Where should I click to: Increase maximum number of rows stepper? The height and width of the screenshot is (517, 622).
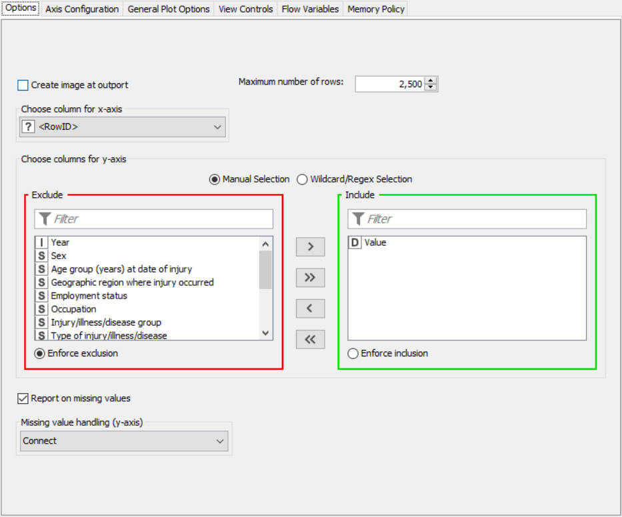[431, 81]
